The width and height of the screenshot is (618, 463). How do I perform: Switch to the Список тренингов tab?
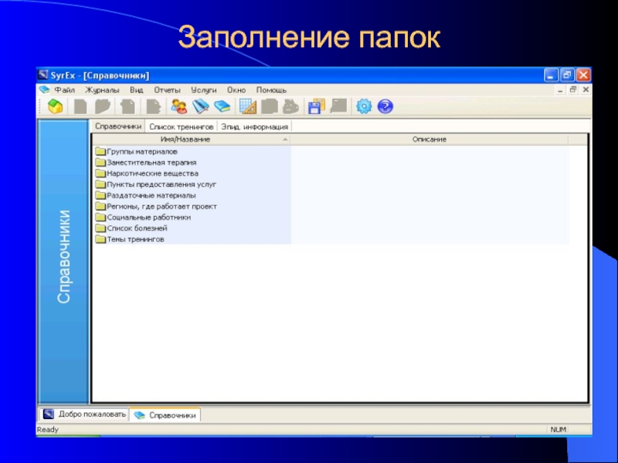(x=181, y=127)
